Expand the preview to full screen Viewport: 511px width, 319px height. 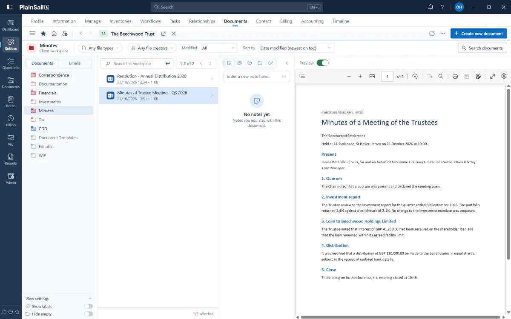tap(492, 76)
